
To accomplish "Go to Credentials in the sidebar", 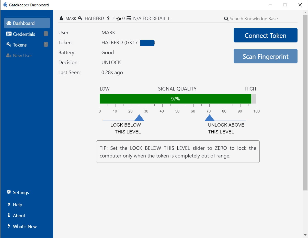I will [x=27, y=34].
